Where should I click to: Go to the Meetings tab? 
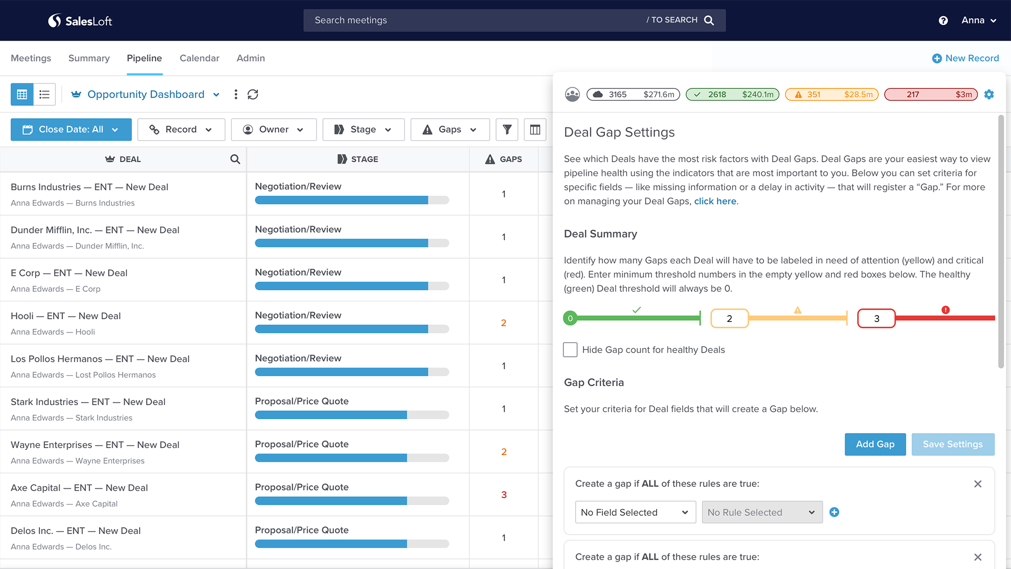point(31,58)
